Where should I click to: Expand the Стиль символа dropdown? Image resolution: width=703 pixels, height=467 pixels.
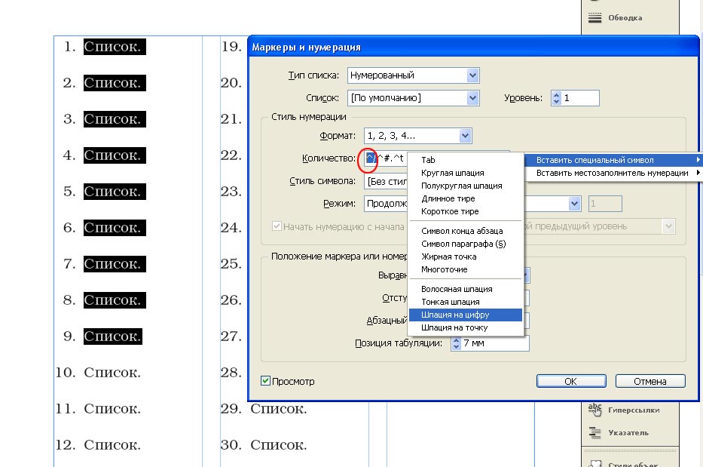coord(386,181)
